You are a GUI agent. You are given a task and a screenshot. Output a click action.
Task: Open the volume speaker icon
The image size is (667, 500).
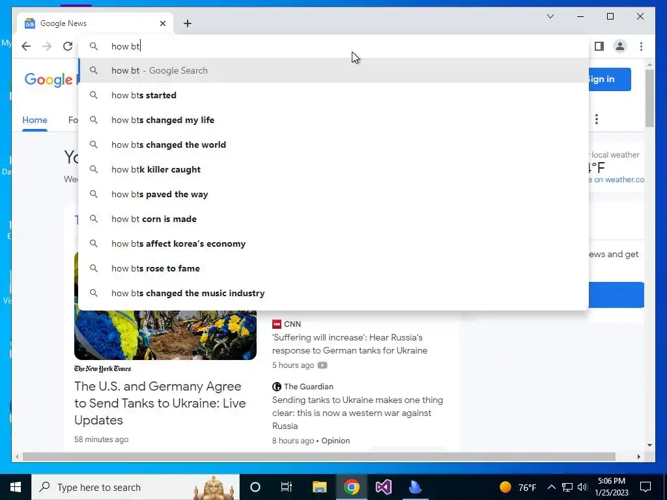click(582, 487)
